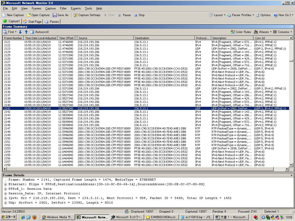Open the E:\WINDOWS folder taskbar button
The width and height of the screenshot is (295, 221).
click(x=162, y=217)
